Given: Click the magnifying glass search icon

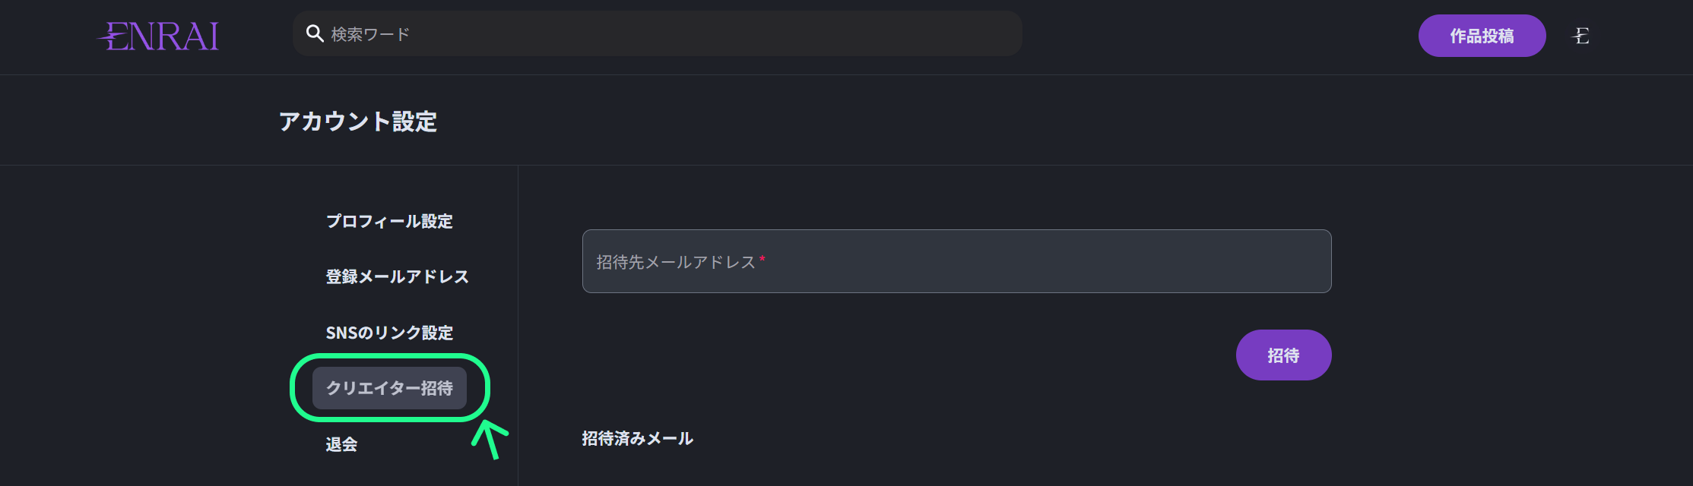Looking at the screenshot, I should point(315,33).
